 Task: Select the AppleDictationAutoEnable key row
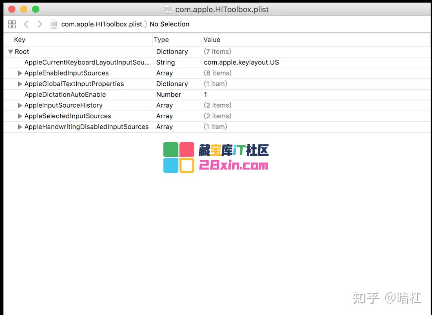tap(65, 95)
